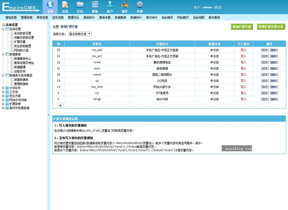Click the EmpireCMS logo
This screenshot has height=210, width=288.
coord(21,7)
